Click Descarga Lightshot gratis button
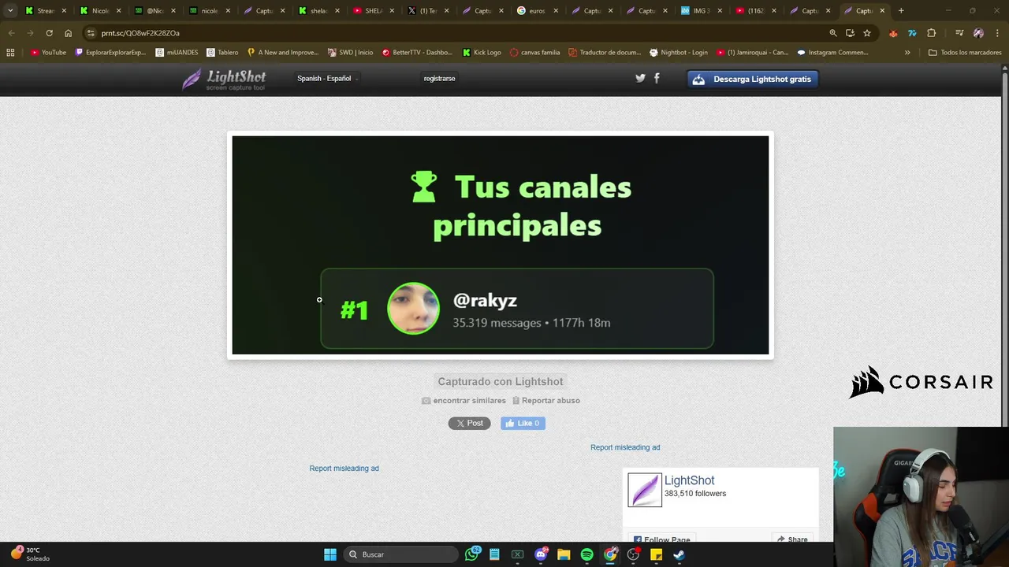This screenshot has width=1009, height=567. (753, 79)
